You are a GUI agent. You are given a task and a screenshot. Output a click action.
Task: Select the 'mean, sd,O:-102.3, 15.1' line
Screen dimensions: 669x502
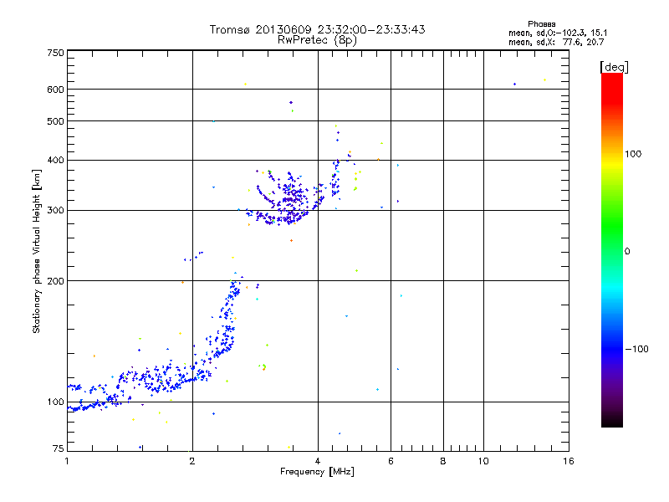point(558,33)
